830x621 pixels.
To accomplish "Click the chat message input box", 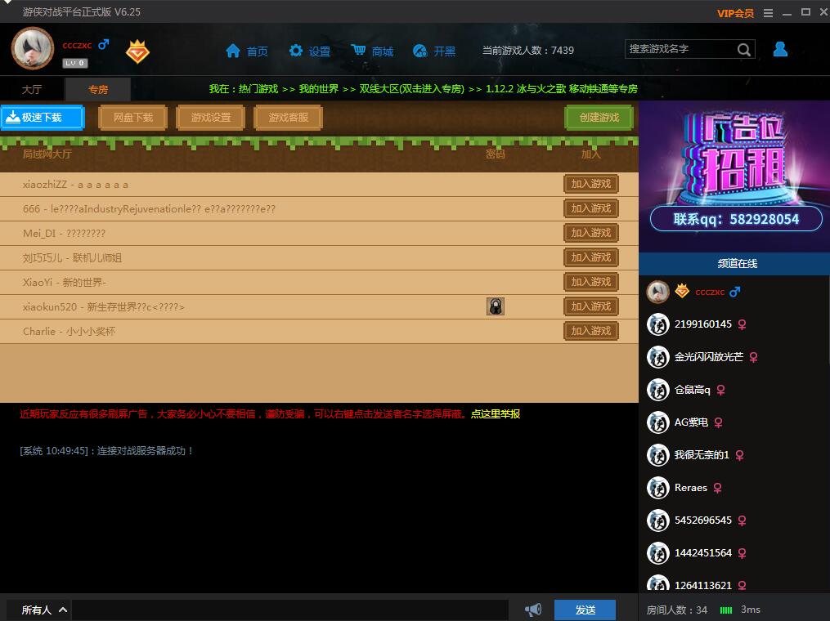I will tap(290, 610).
